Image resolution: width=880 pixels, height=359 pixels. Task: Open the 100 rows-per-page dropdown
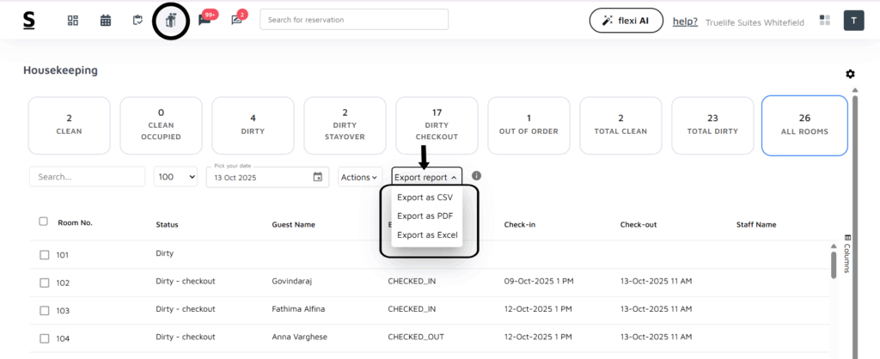coord(175,177)
